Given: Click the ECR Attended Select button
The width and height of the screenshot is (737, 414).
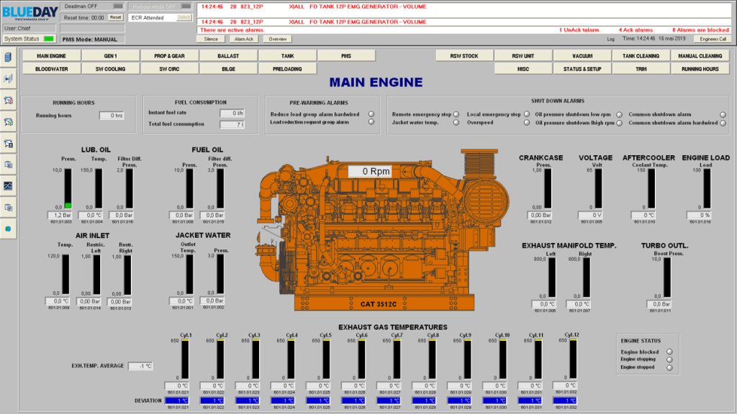Looking at the screenshot, I should (184, 17).
